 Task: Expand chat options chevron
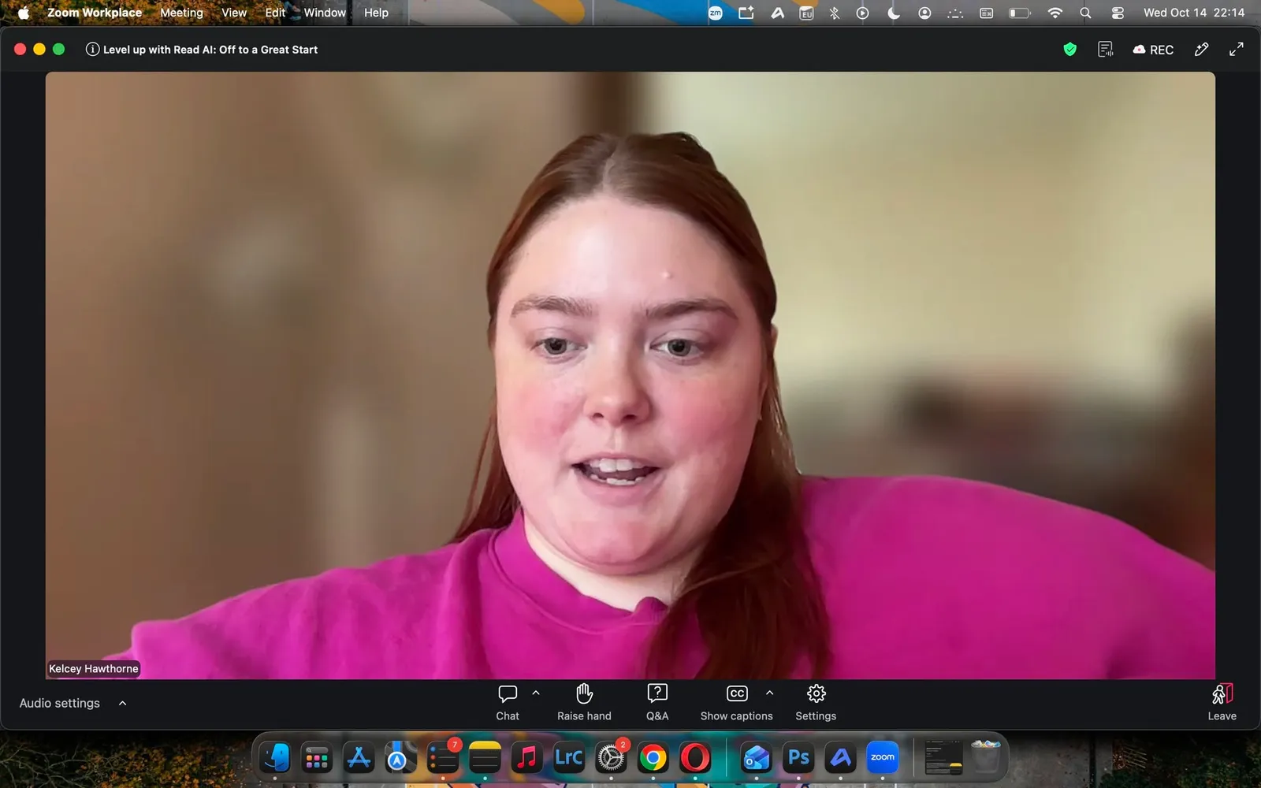click(536, 693)
